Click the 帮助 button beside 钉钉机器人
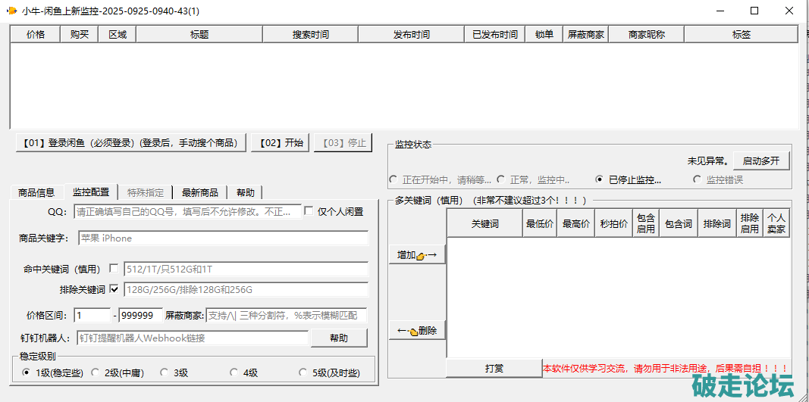Viewport: 809px width, 402px height. pyautogui.click(x=339, y=338)
